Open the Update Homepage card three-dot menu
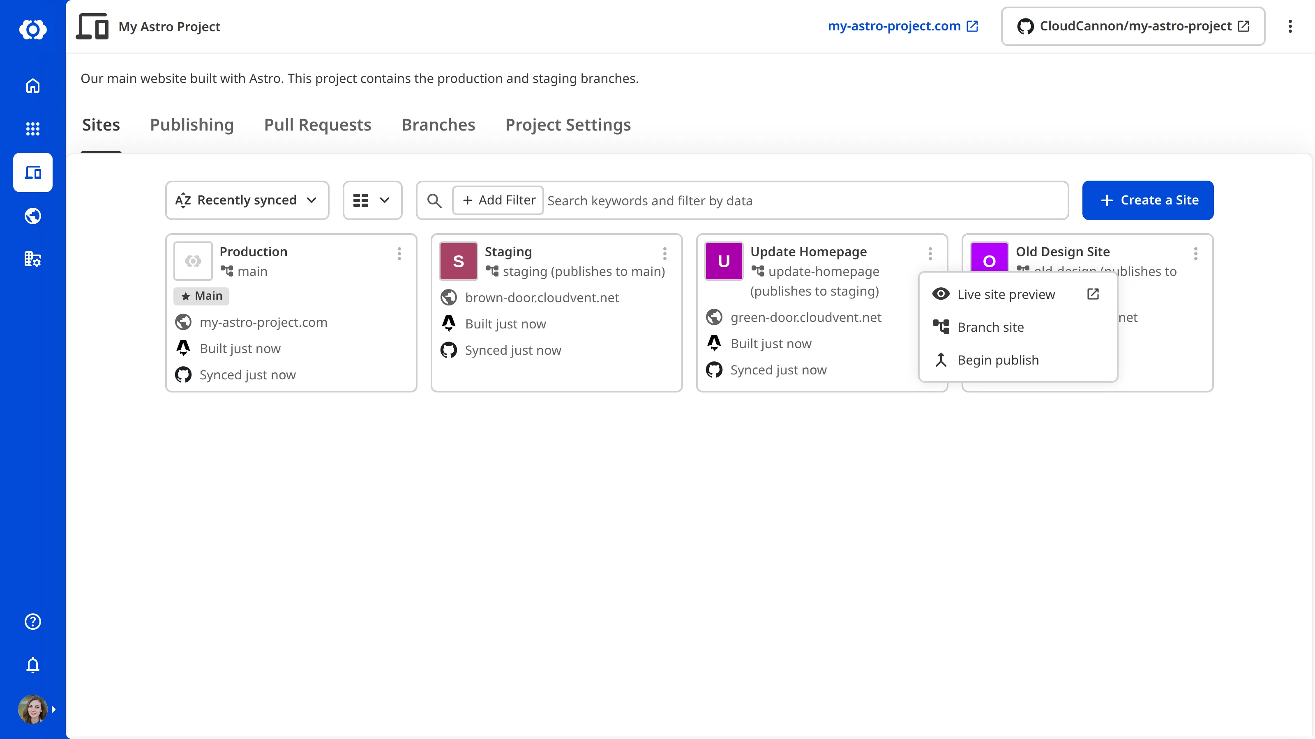 (930, 253)
